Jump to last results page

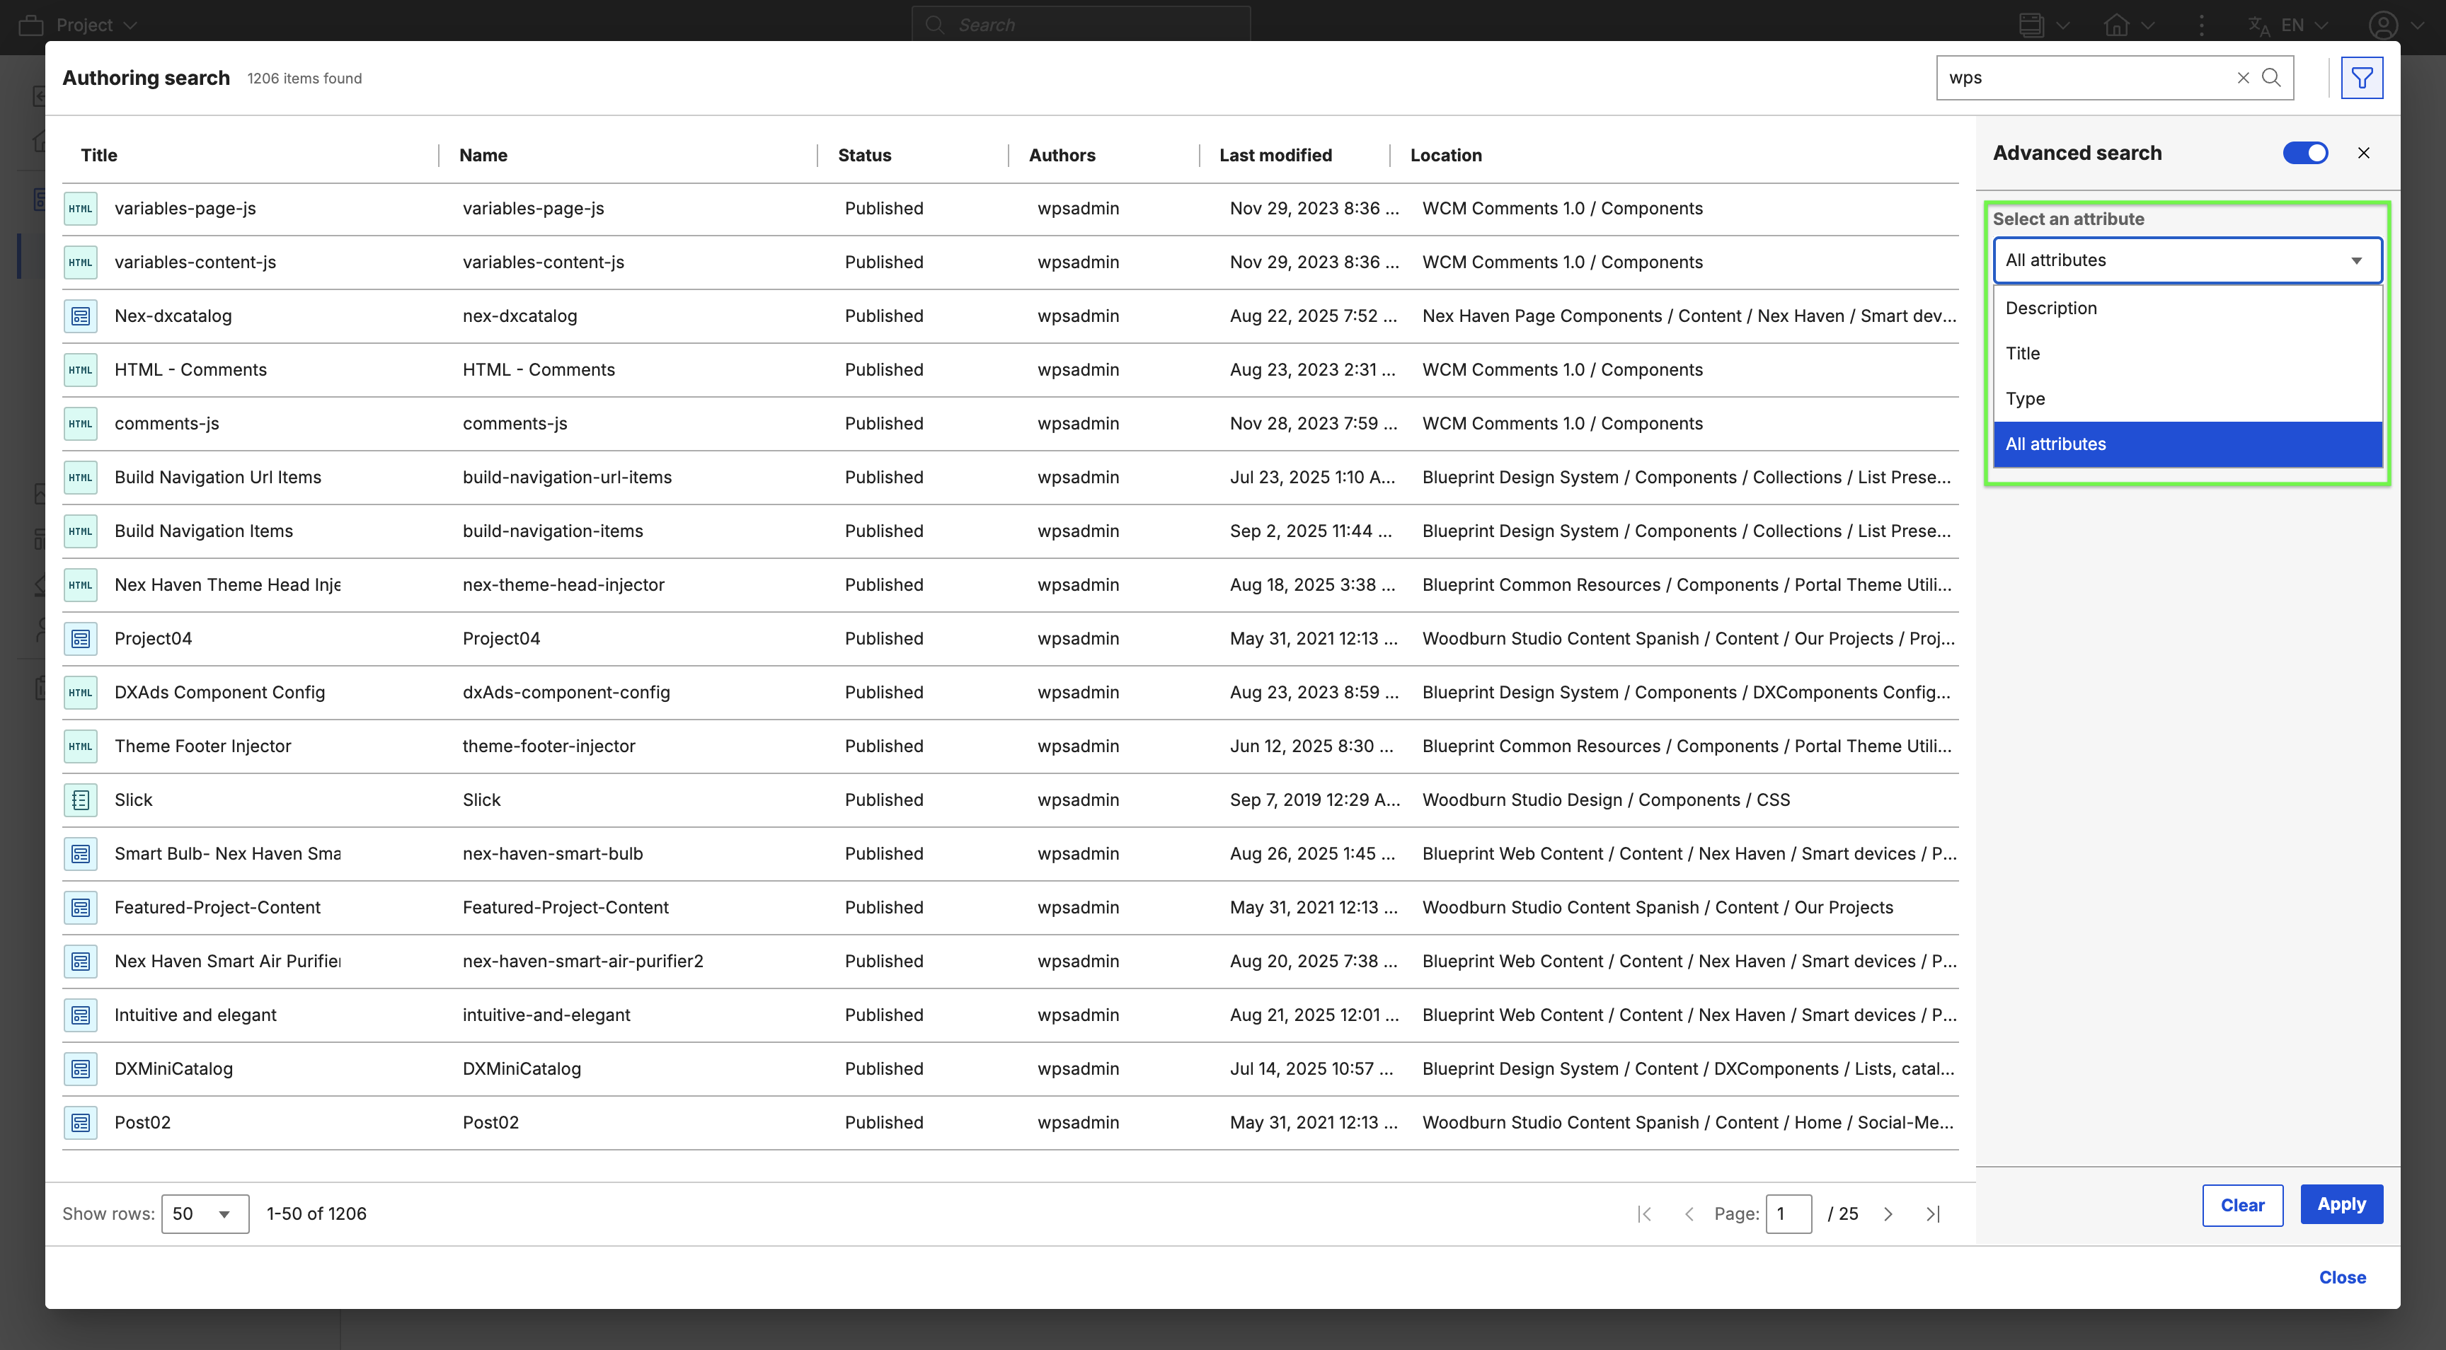pos(1932,1213)
